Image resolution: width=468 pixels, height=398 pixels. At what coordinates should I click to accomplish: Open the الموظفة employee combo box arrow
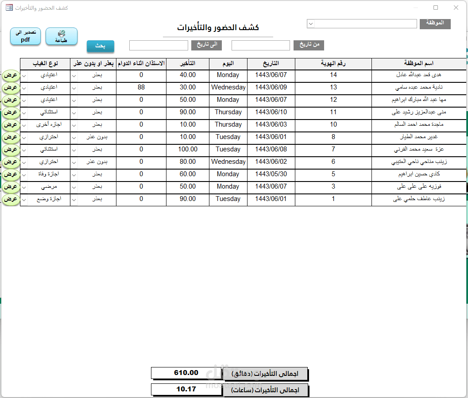pos(311,24)
